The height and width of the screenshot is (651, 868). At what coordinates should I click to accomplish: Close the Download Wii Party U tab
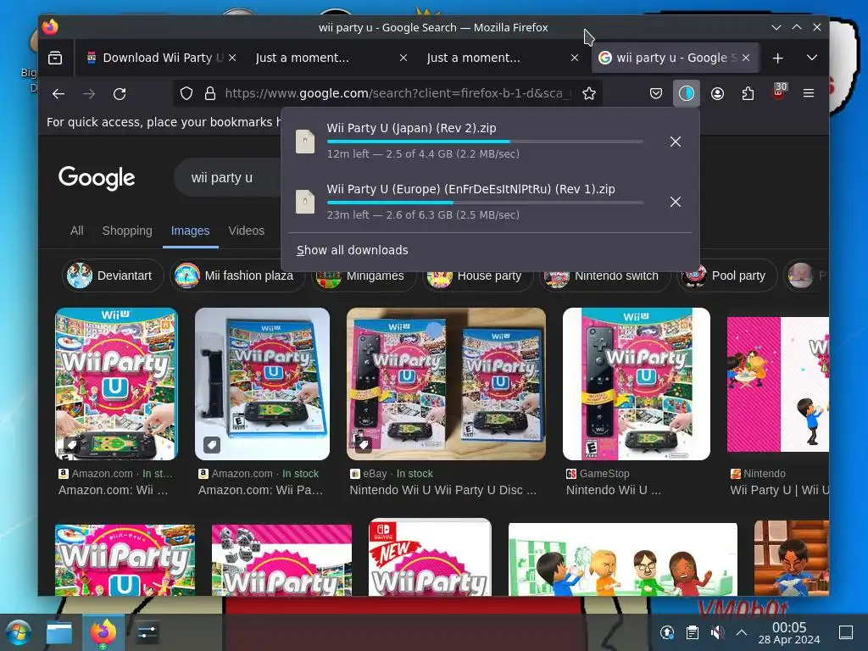(232, 58)
